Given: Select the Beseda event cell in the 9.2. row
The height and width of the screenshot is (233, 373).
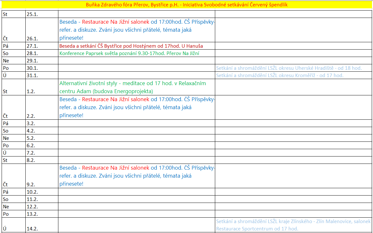Looking at the screenshot, I should point(136,176).
